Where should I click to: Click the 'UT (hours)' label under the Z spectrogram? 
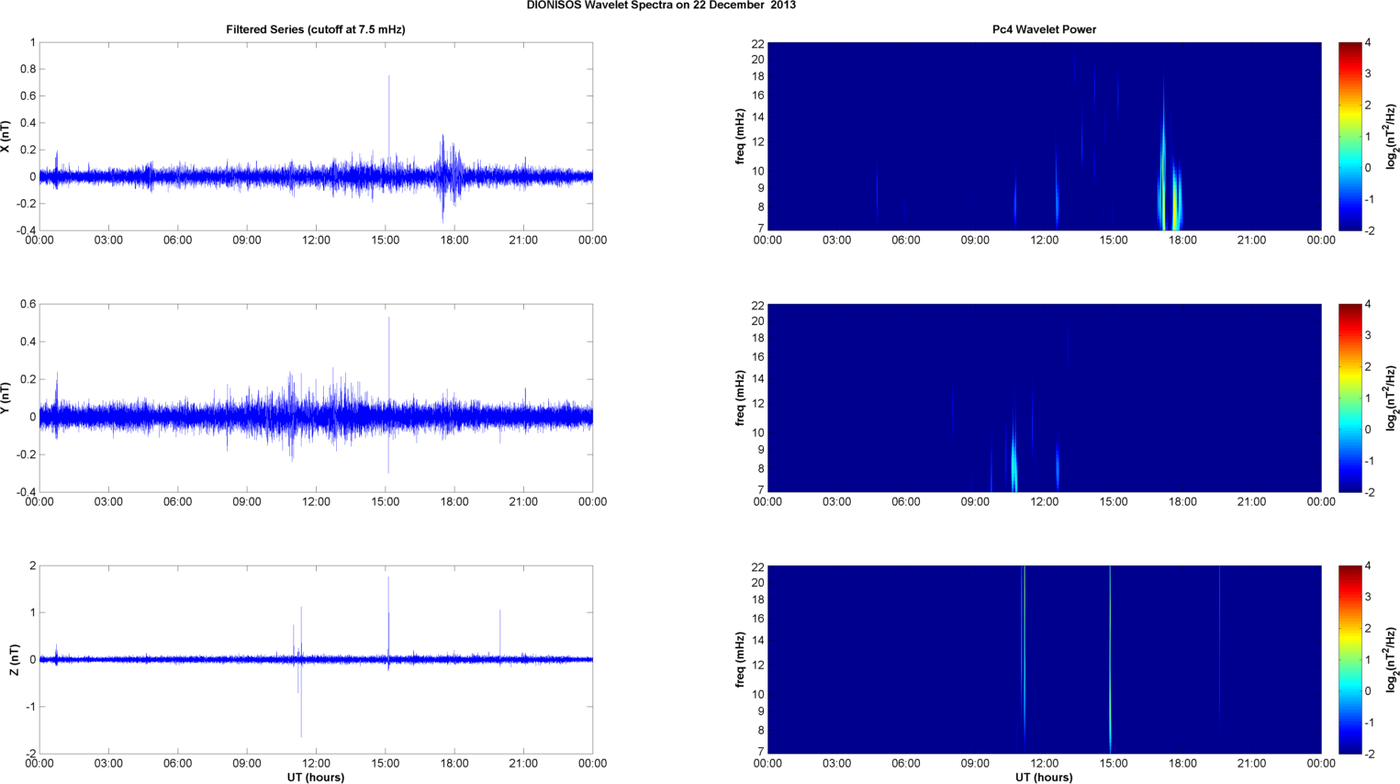click(1044, 777)
